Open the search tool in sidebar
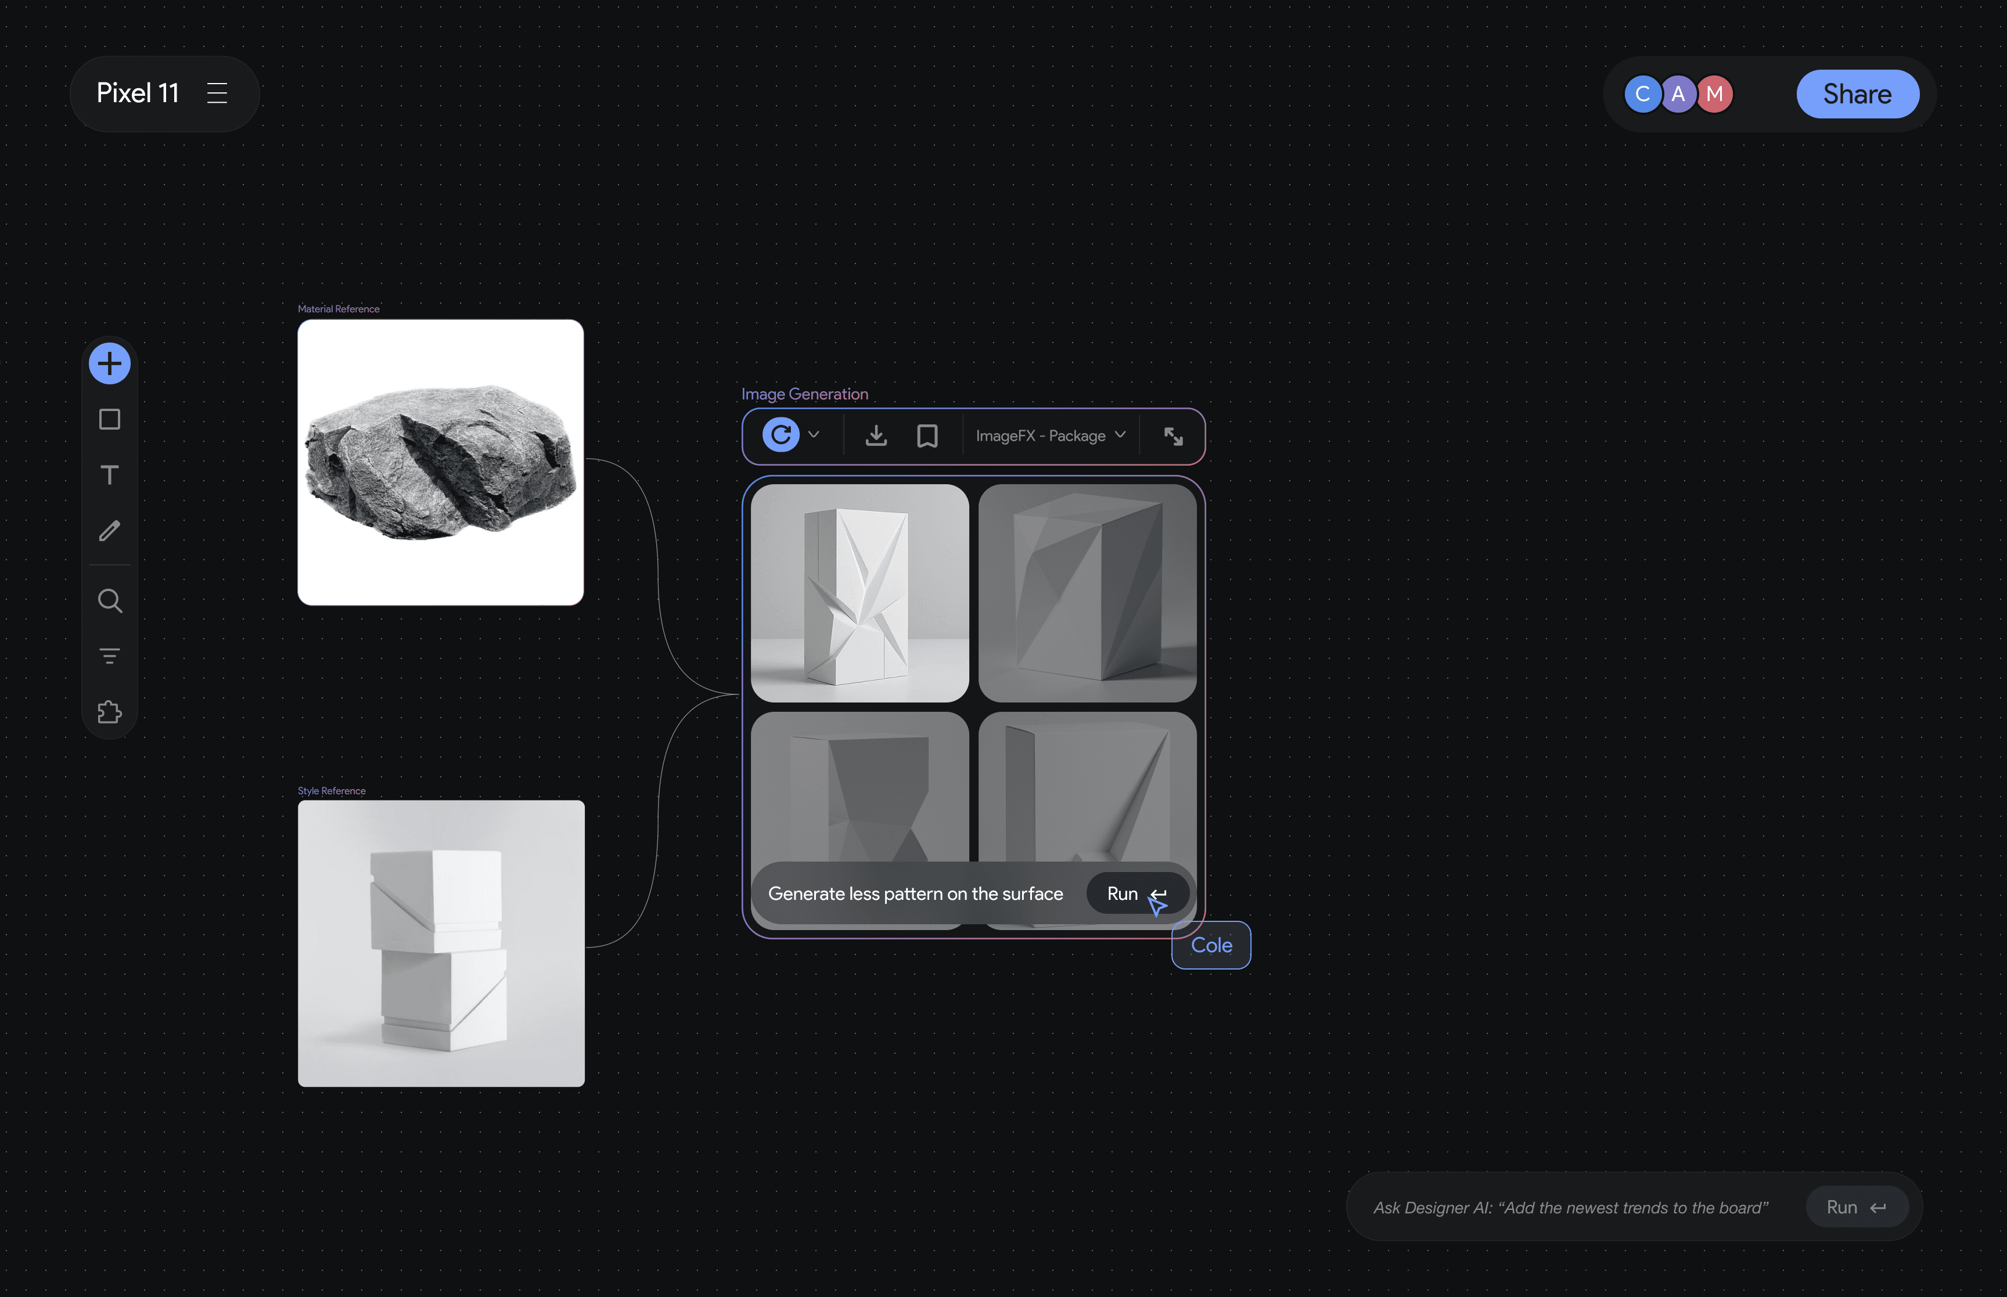This screenshot has width=2007, height=1297. point(110,600)
